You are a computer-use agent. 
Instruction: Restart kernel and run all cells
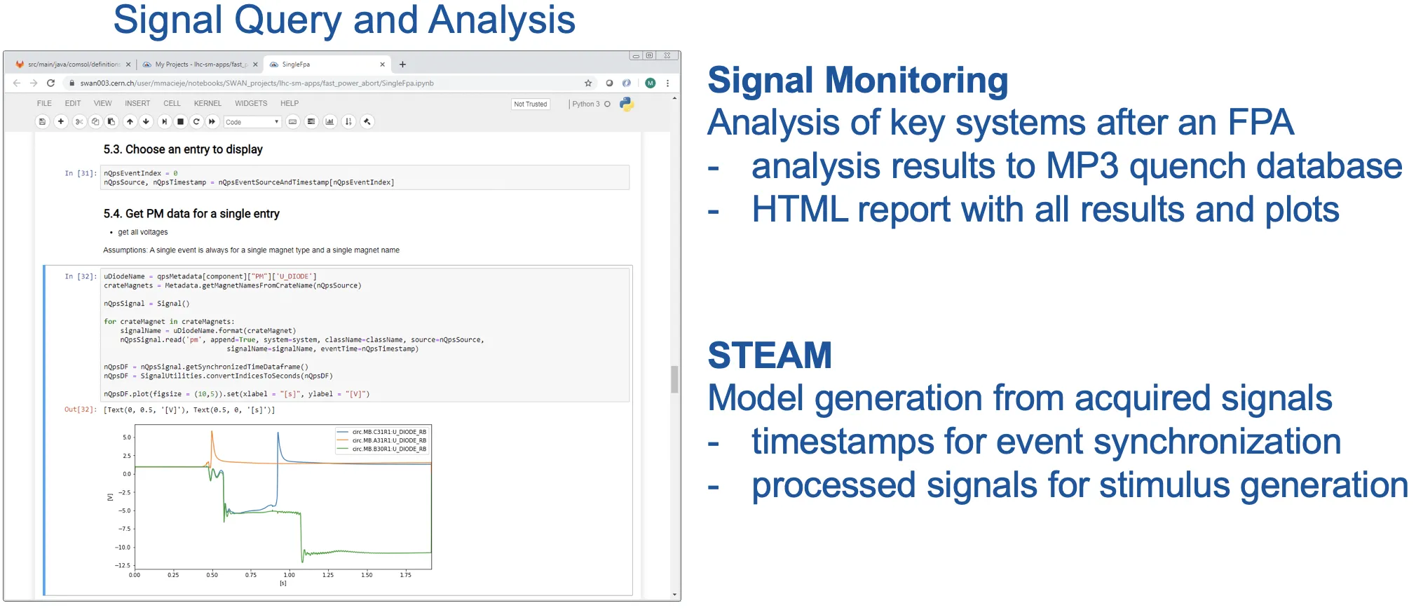pos(212,122)
